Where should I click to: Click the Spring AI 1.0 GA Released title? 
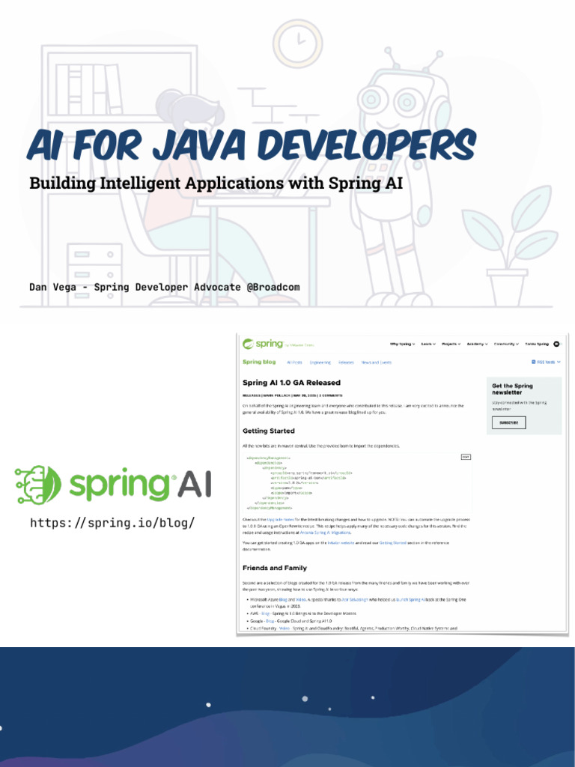tap(291, 383)
